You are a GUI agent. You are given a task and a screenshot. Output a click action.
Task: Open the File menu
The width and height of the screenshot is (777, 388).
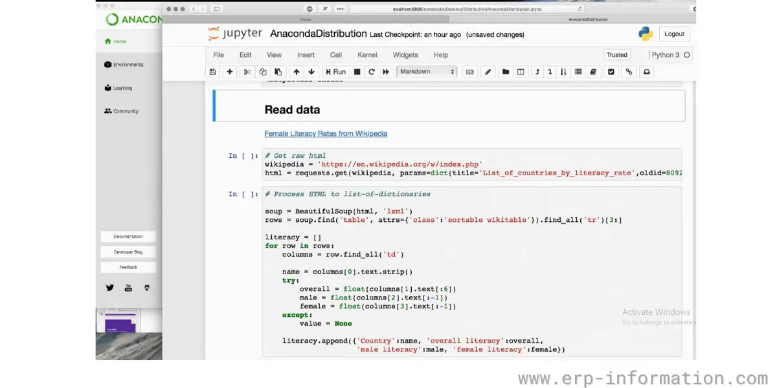pyautogui.click(x=218, y=55)
